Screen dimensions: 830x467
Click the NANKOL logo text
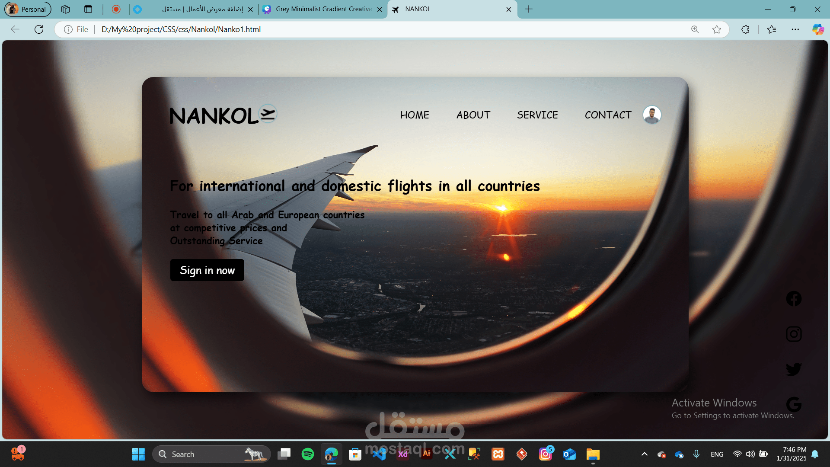(x=214, y=116)
